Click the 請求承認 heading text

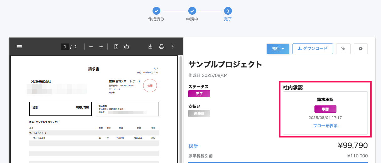tap(325, 99)
